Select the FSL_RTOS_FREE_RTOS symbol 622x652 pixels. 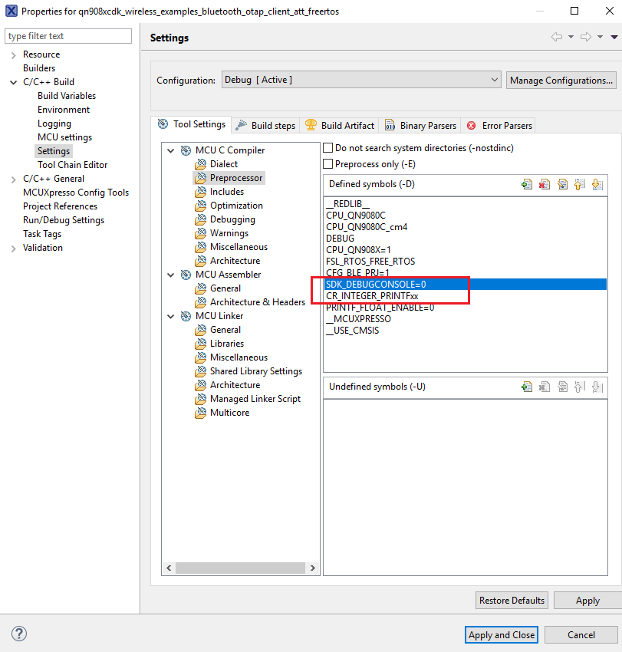(370, 262)
